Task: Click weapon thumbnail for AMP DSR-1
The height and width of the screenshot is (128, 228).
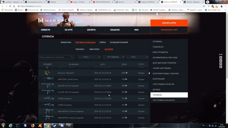Action: coord(48,79)
